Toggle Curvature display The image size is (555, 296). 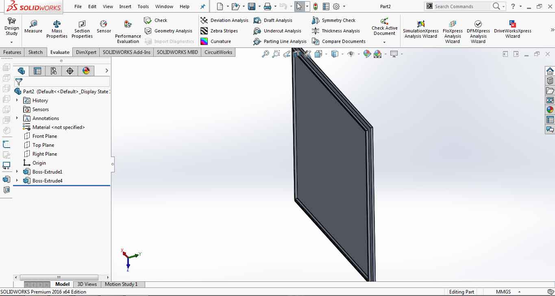(216, 41)
